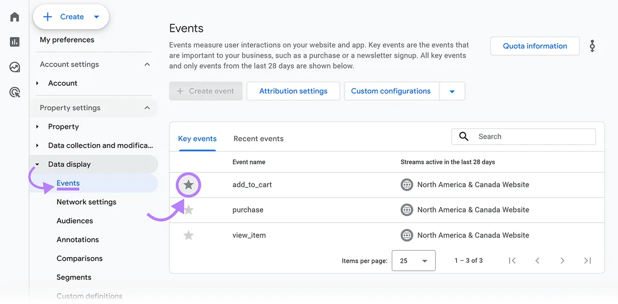Open Annotations in sidebar

click(x=78, y=240)
